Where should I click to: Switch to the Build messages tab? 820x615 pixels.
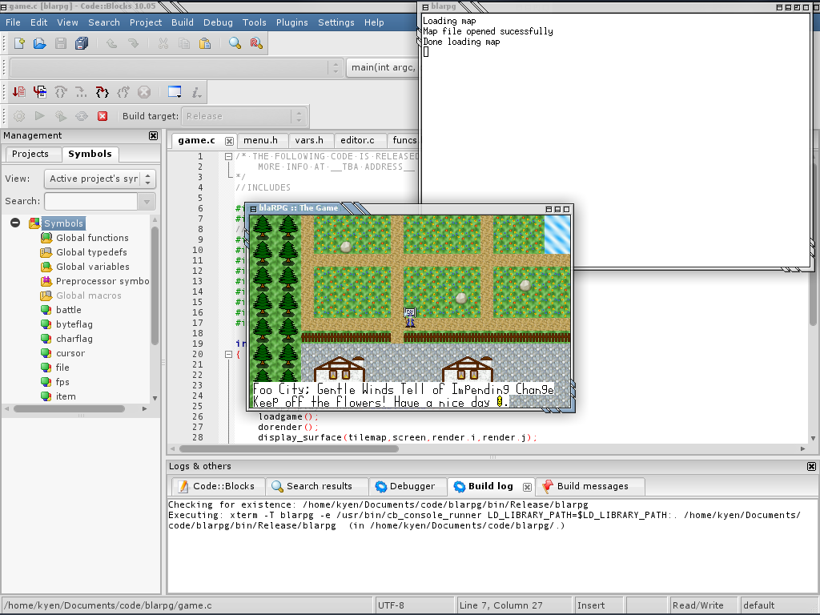point(593,486)
